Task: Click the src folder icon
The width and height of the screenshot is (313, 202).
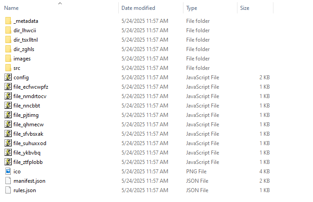Action: pyautogui.click(x=8, y=68)
